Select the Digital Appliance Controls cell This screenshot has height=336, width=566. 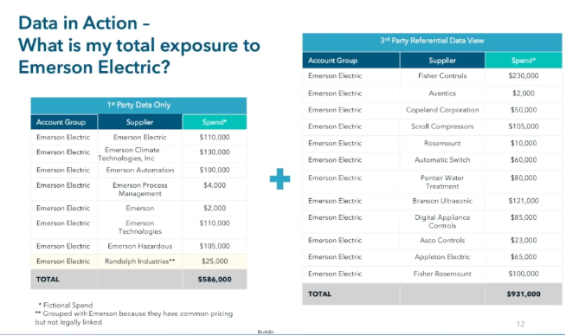[x=442, y=222]
